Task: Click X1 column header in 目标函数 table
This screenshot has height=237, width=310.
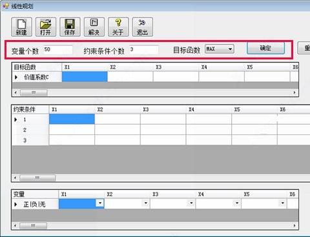Action: 85,67
